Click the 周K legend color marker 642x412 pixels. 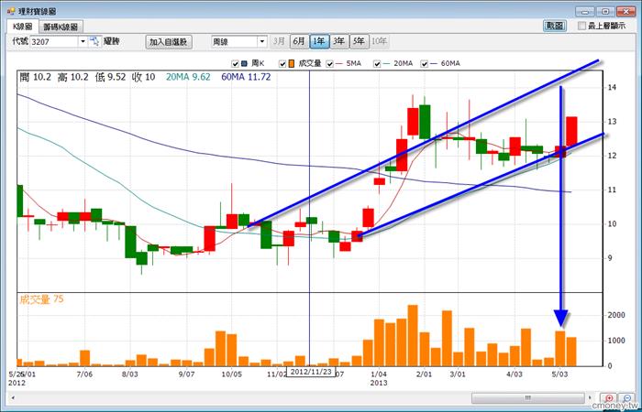246,63
